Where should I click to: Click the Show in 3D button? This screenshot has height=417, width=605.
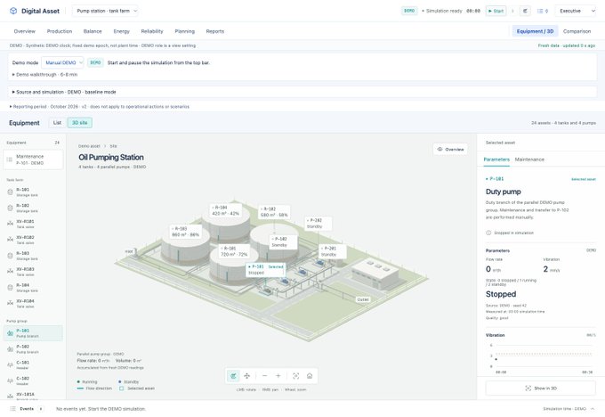(541, 388)
